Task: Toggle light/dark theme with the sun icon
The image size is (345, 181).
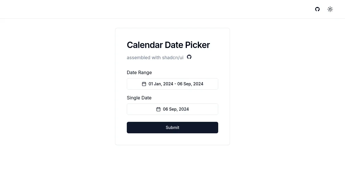Action: [x=330, y=9]
